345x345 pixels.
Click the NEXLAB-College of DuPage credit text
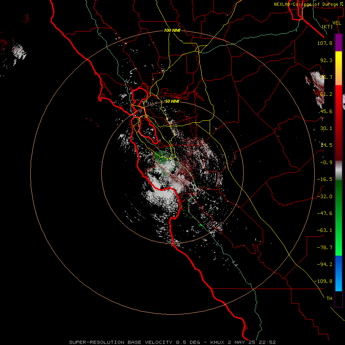(309, 4)
